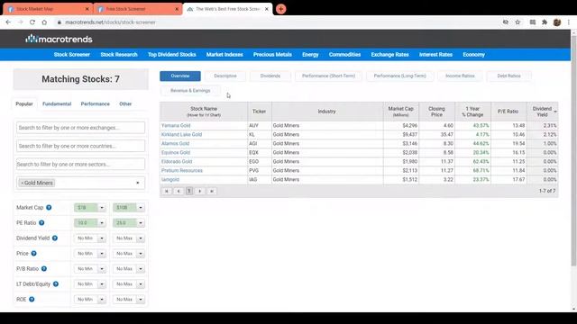577x324 pixels.
Task: Open Eldorado Gold stock link
Action: 177,162
